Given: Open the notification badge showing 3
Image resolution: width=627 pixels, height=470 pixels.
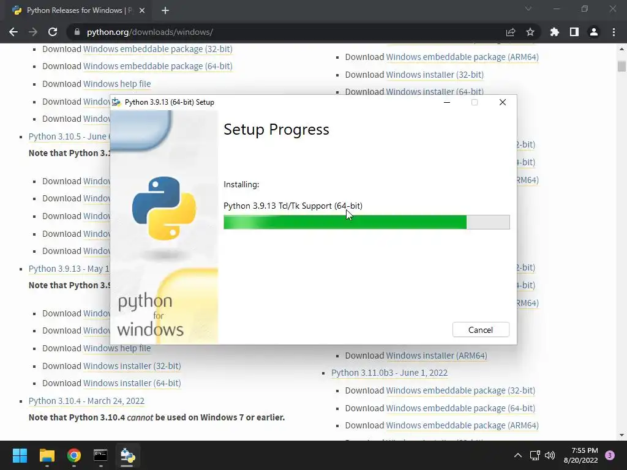Looking at the screenshot, I should click(x=610, y=455).
